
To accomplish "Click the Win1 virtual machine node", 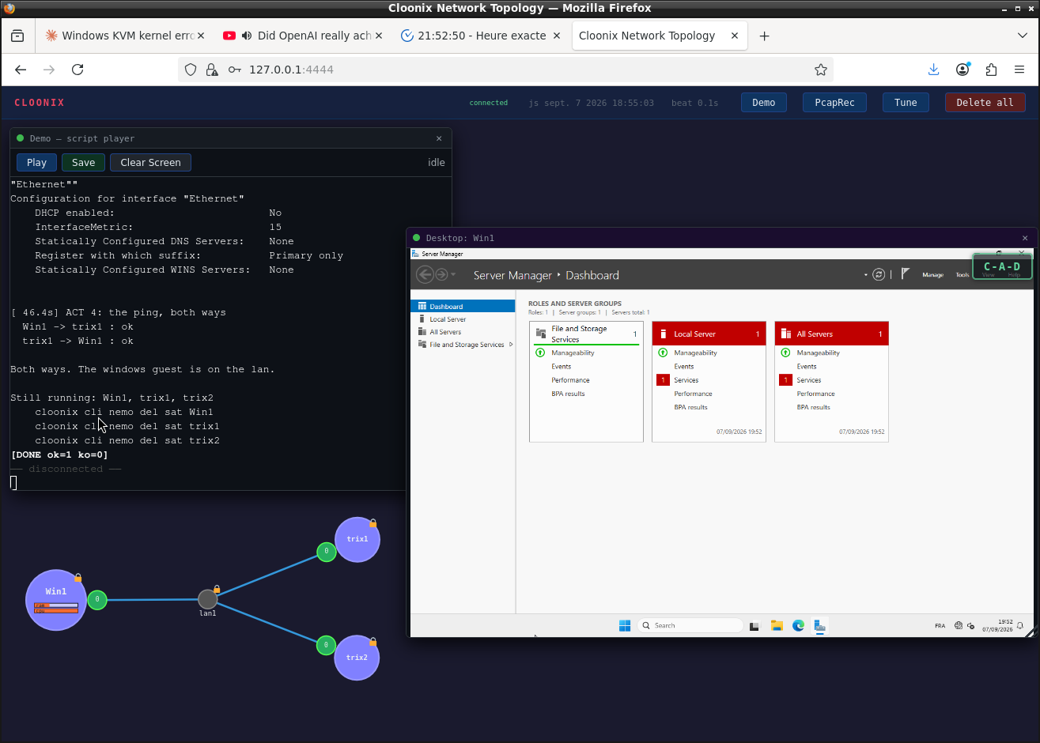I will [x=55, y=600].
